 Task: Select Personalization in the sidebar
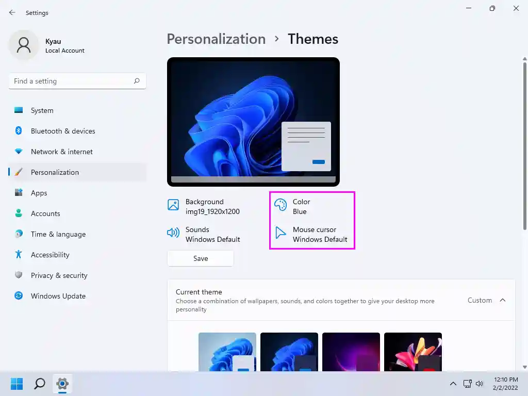pos(77,172)
